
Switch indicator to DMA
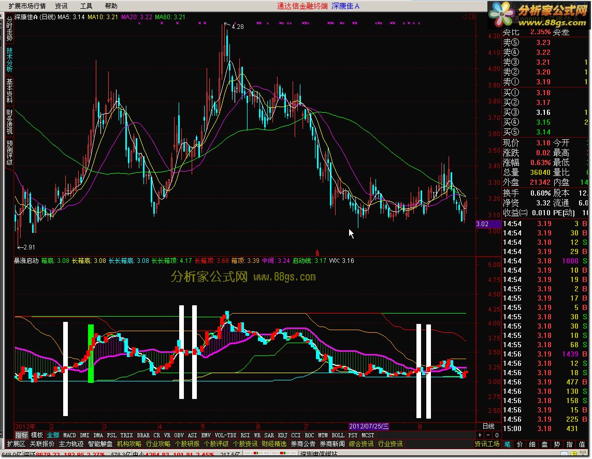pos(98,435)
